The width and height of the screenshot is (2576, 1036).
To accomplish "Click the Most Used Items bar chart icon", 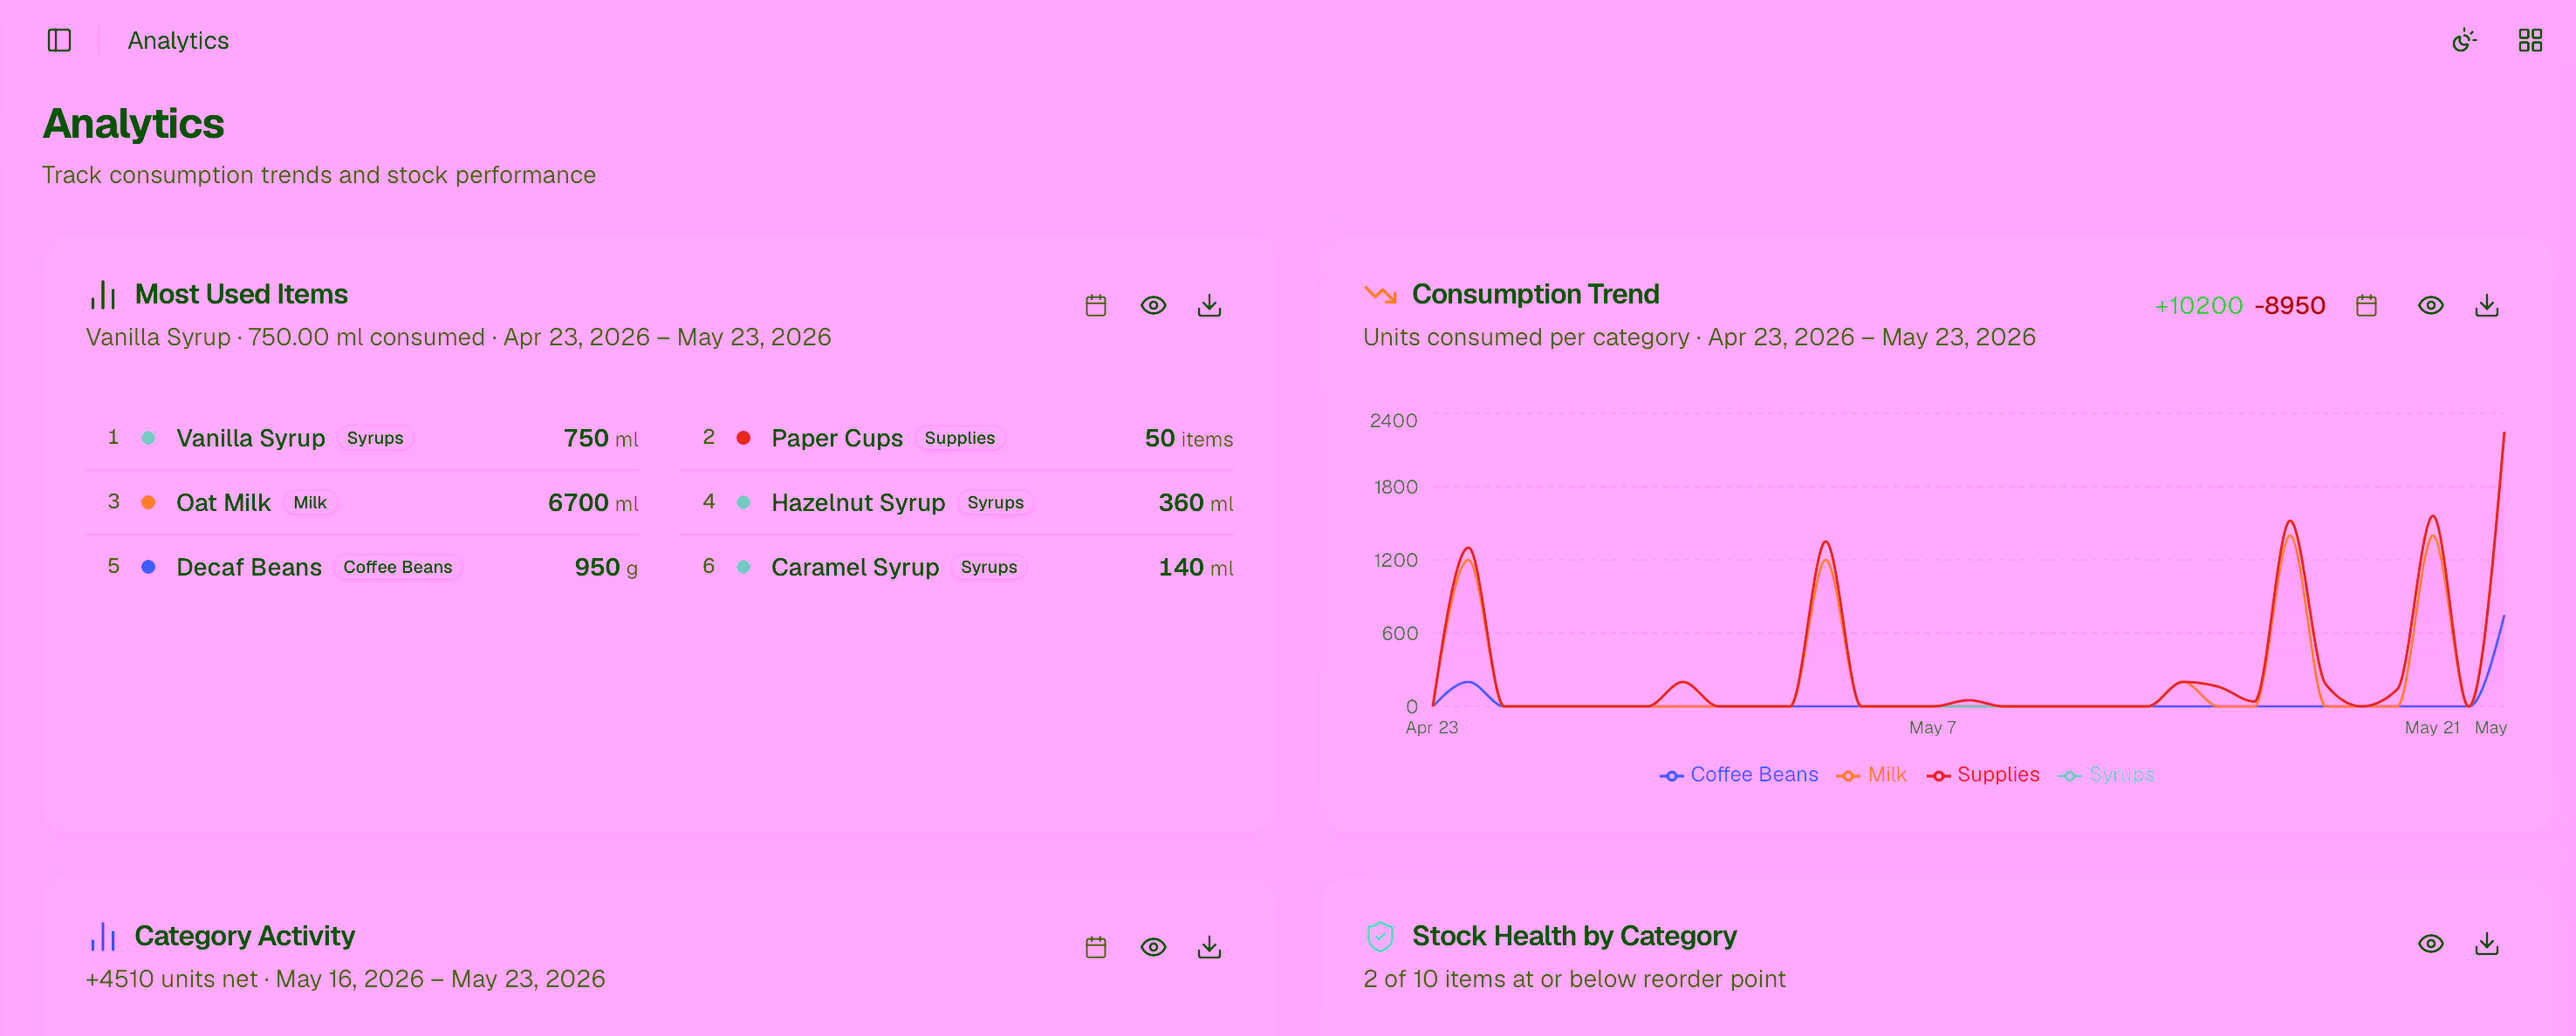I will tap(103, 295).
